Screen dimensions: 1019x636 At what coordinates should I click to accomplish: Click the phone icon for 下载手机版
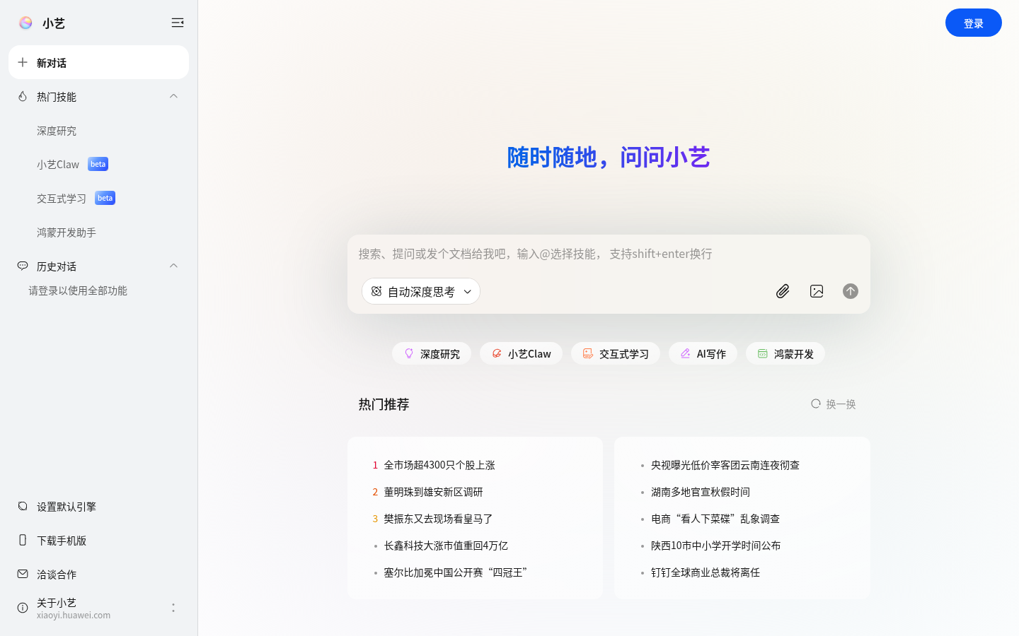[23, 540]
